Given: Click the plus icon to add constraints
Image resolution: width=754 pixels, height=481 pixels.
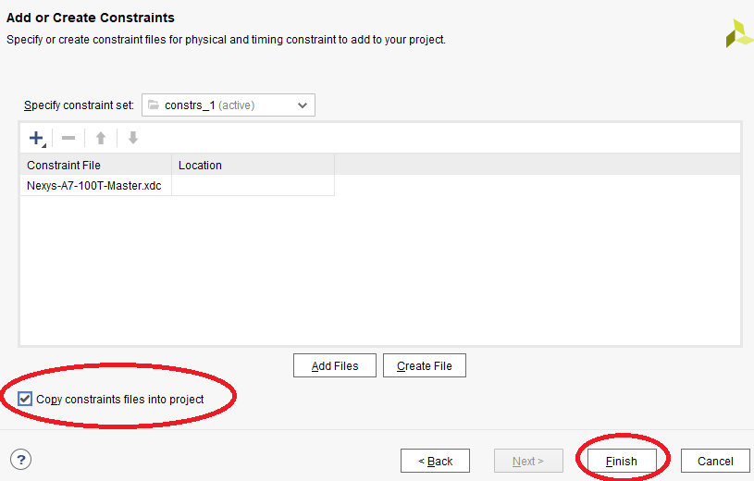Looking at the screenshot, I should point(37,138).
